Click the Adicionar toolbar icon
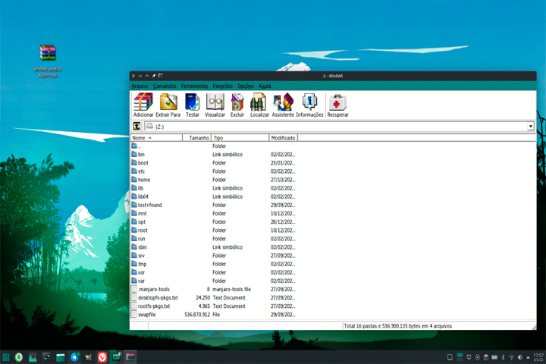The height and width of the screenshot is (364, 546). tap(143, 105)
